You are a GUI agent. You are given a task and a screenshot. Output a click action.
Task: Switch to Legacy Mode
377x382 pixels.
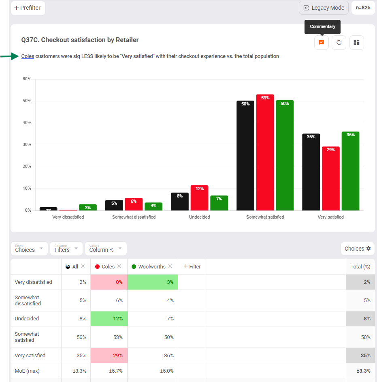(324, 8)
